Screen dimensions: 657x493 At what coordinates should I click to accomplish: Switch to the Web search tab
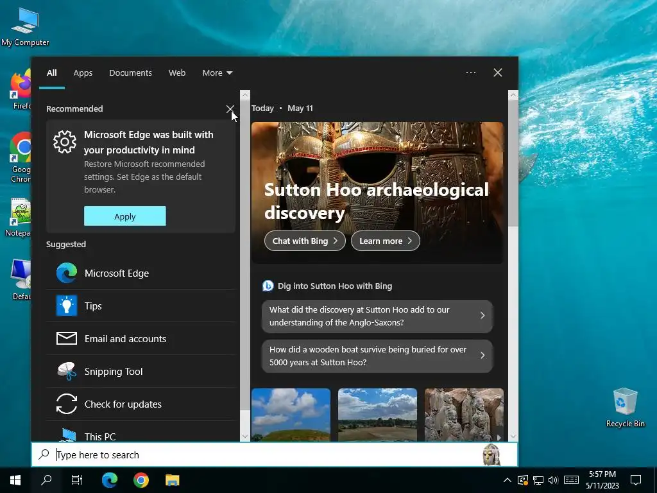[x=177, y=73]
